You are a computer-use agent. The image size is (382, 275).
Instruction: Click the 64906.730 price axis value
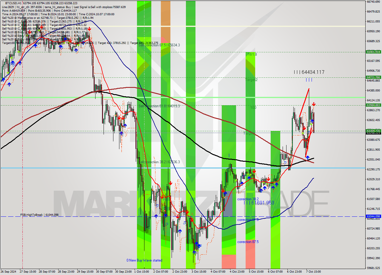point(373,71)
